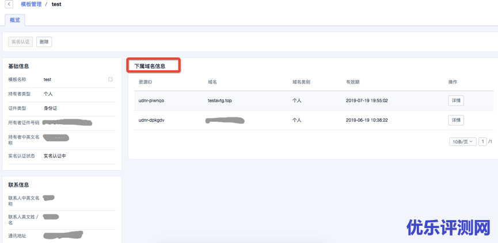This screenshot has height=243, width=498.
Task: Click the 实名认证 button
Action: [x=20, y=42]
